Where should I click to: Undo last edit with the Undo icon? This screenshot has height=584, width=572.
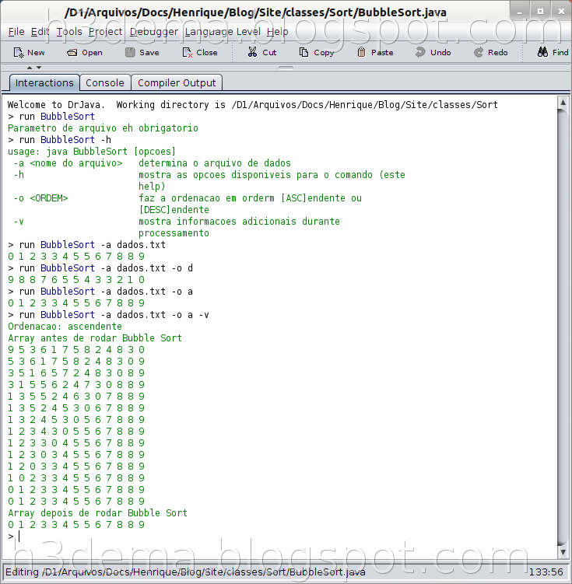point(420,52)
